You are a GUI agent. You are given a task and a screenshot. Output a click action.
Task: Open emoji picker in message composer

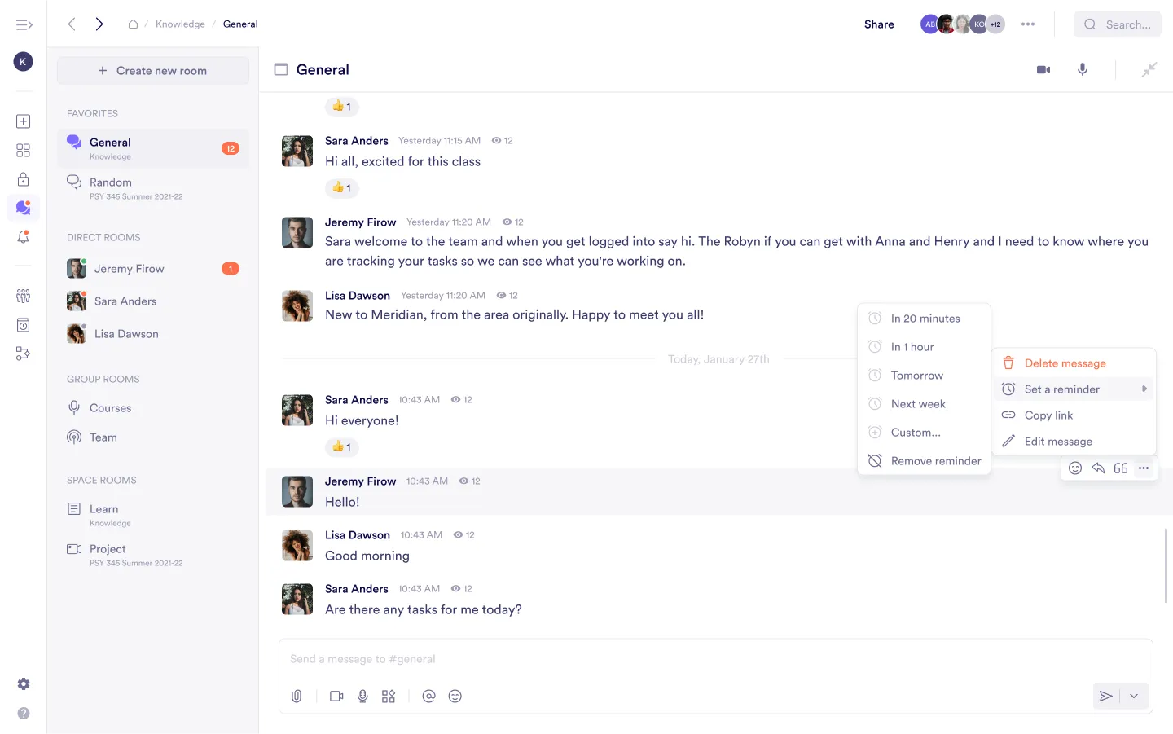point(455,697)
